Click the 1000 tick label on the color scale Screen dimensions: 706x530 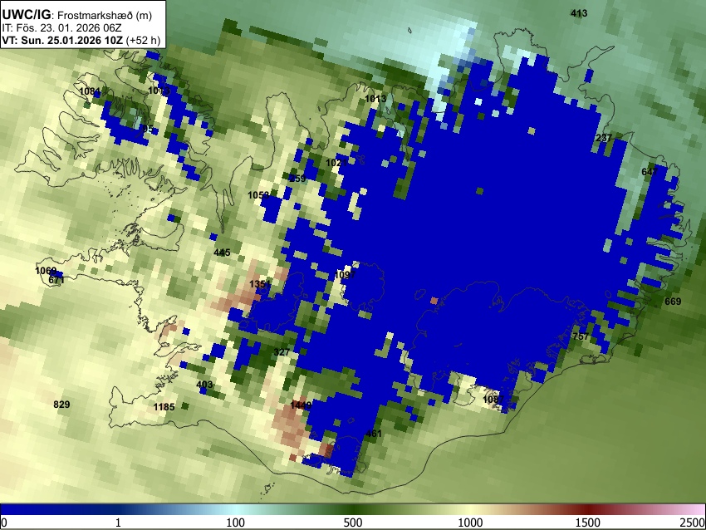(x=470, y=523)
